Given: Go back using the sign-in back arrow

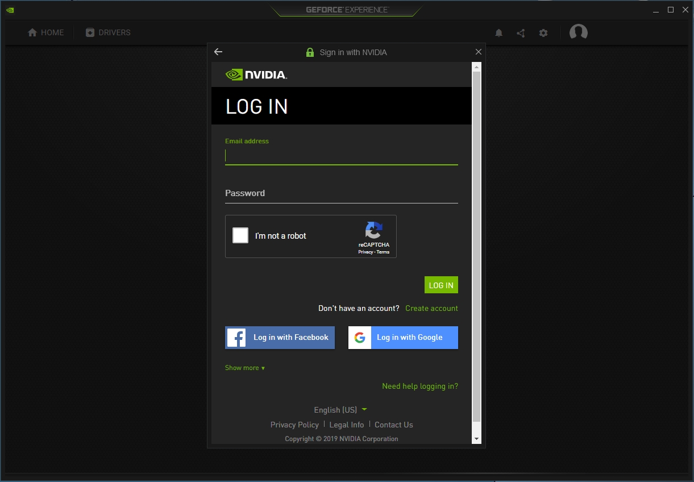Looking at the screenshot, I should click(x=218, y=52).
